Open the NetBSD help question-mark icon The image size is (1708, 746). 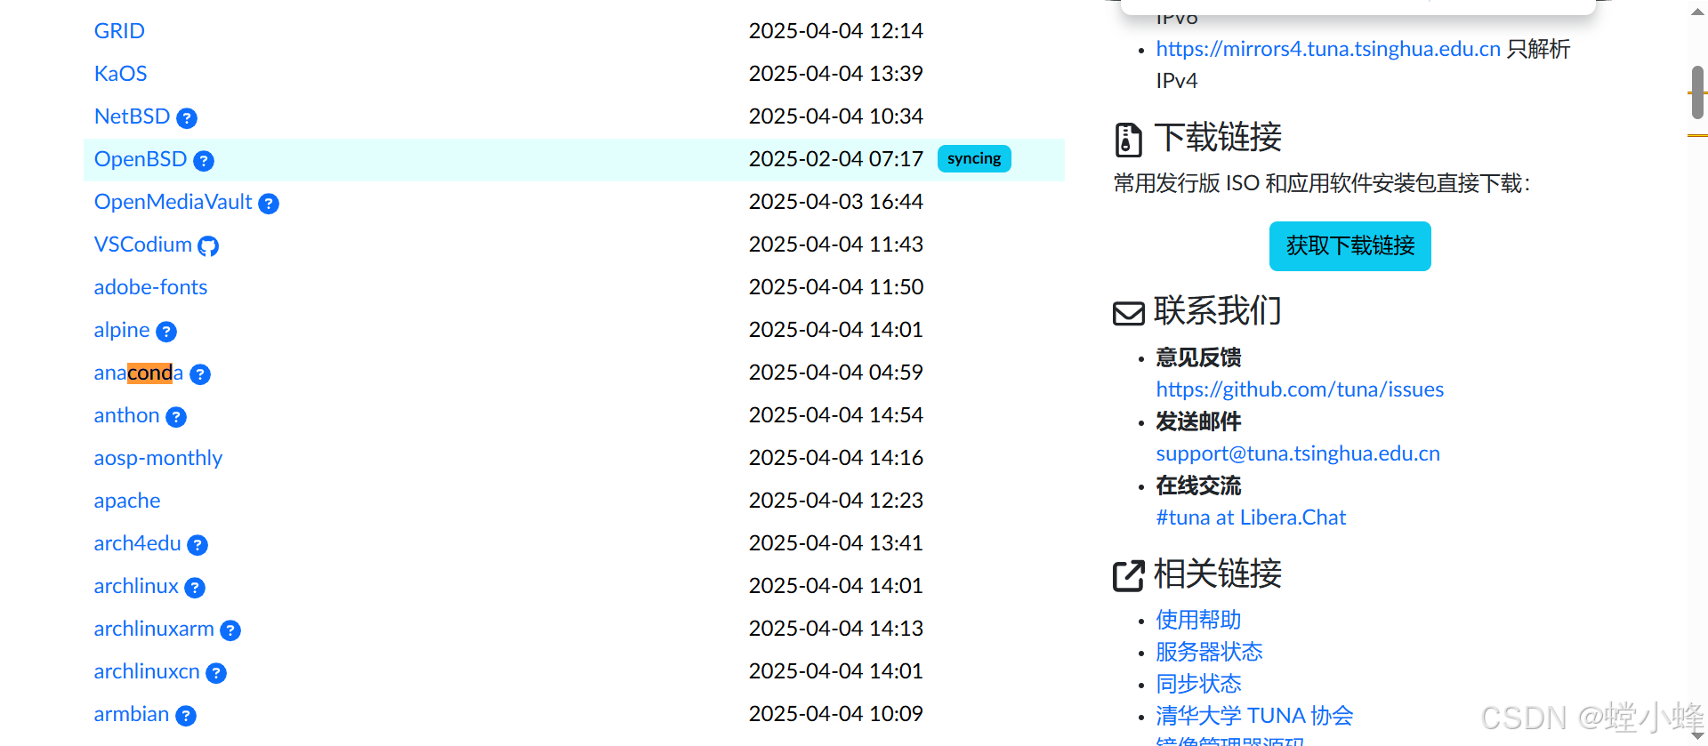pyautogui.click(x=187, y=117)
